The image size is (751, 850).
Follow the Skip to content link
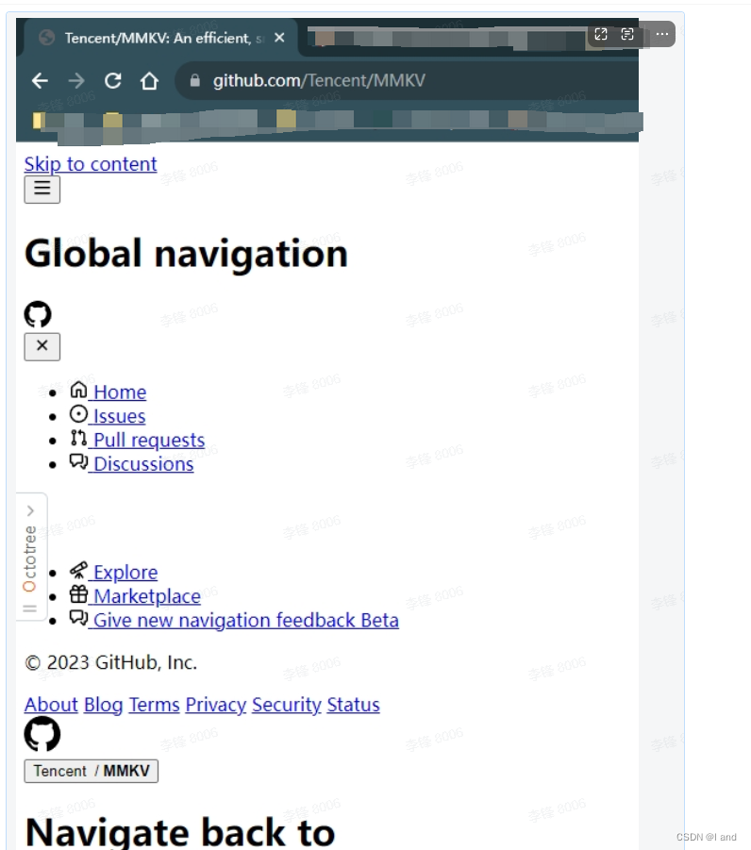(x=91, y=164)
